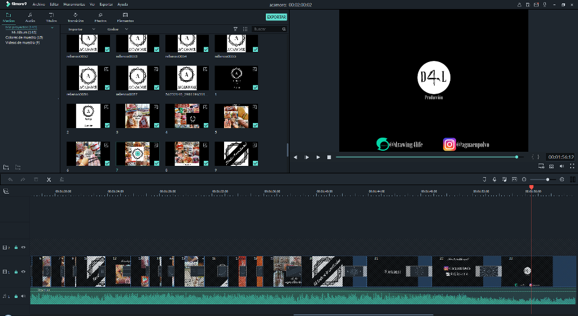Click the green EXPORTAR button
Screen dimensions: 578x316
pyautogui.click(x=277, y=17)
